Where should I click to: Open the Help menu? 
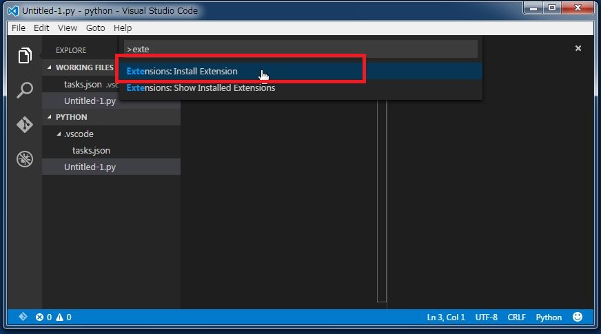click(123, 28)
